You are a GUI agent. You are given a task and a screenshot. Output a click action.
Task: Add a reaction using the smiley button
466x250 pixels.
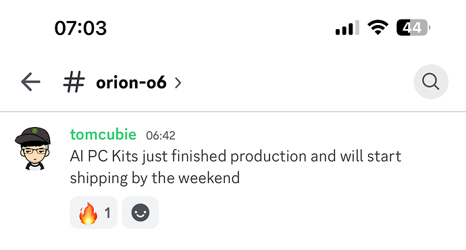(x=140, y=213)
